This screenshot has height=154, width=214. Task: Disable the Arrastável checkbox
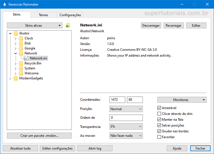159,108
